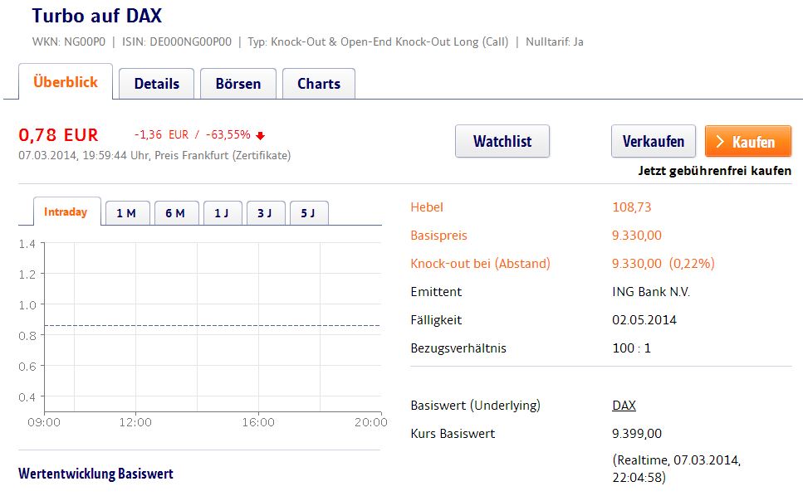803x496 pixels.
Task: Switch to the Details tab
Action: pyautogui.click(x=156, y=83)
